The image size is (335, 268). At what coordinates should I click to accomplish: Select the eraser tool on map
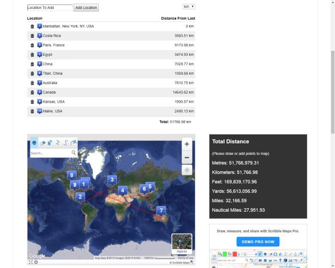42,142
